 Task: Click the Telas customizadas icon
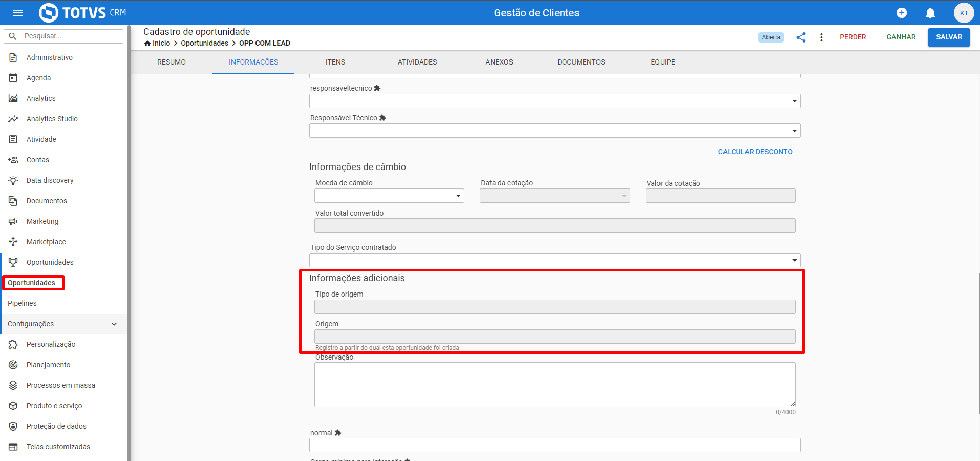tap(13, 447)
